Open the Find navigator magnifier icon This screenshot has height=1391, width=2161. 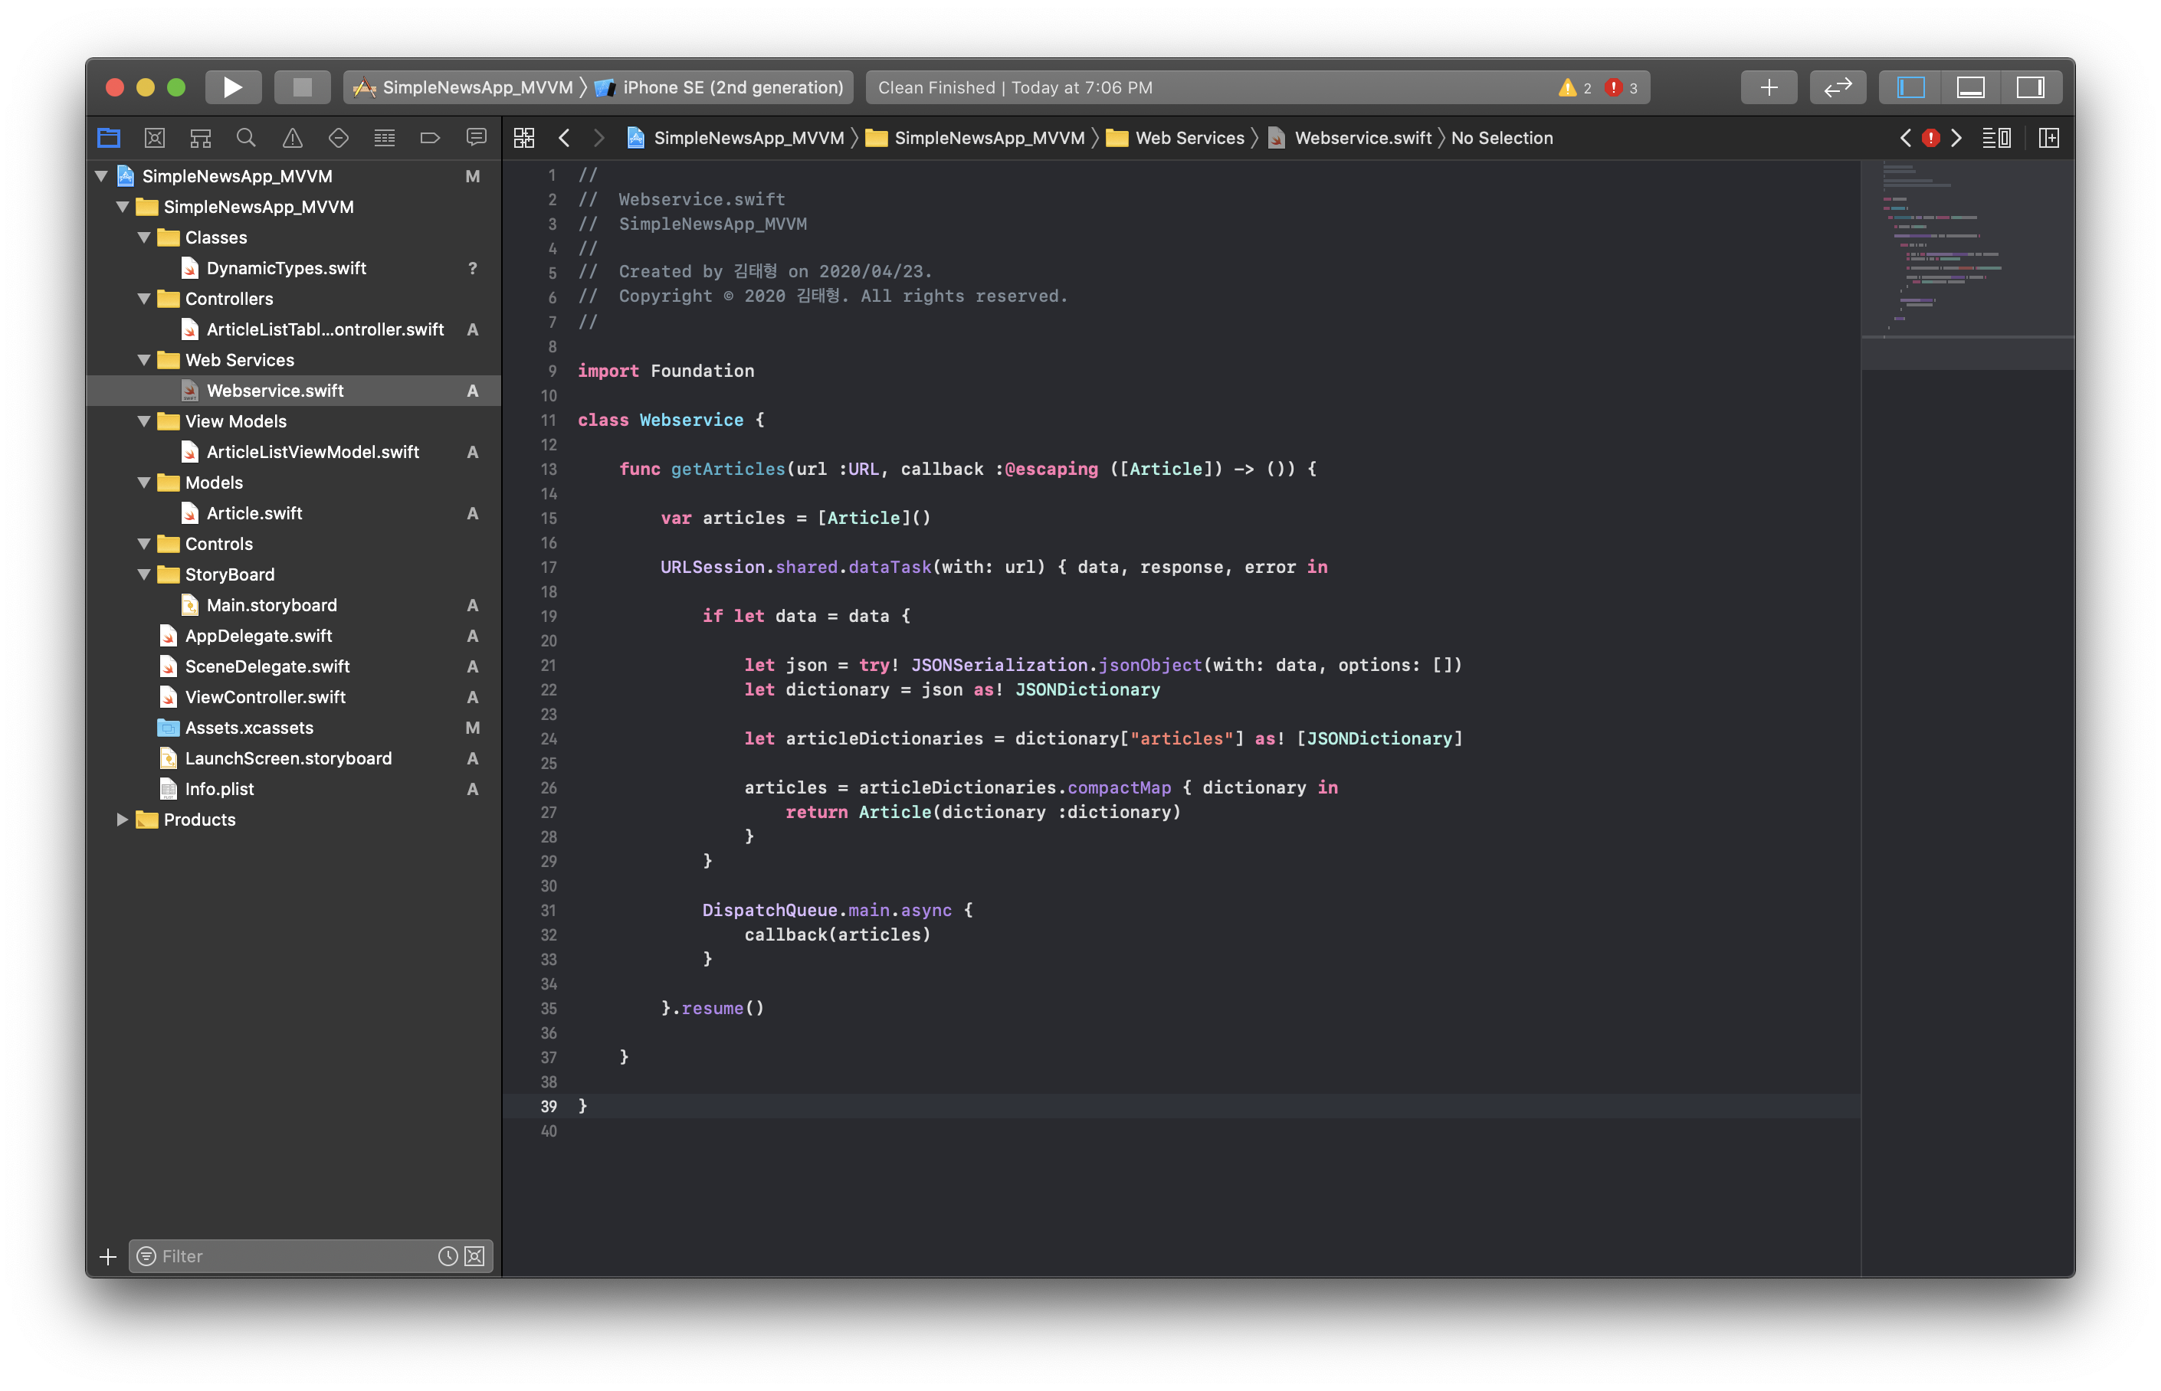246,138
